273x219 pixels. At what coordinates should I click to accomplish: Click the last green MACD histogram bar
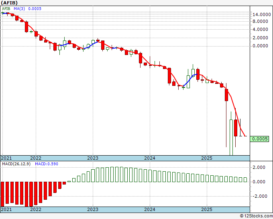pos(245,180)
